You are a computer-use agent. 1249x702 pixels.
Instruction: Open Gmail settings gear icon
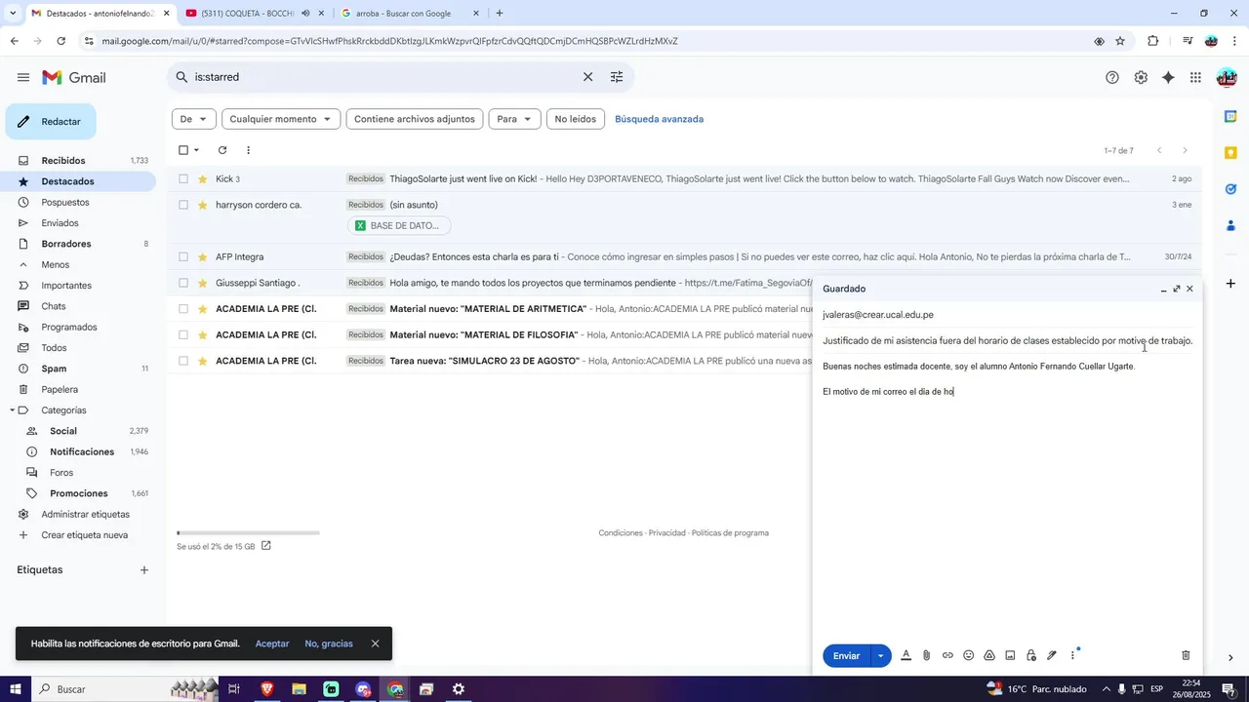point(1141,77)
